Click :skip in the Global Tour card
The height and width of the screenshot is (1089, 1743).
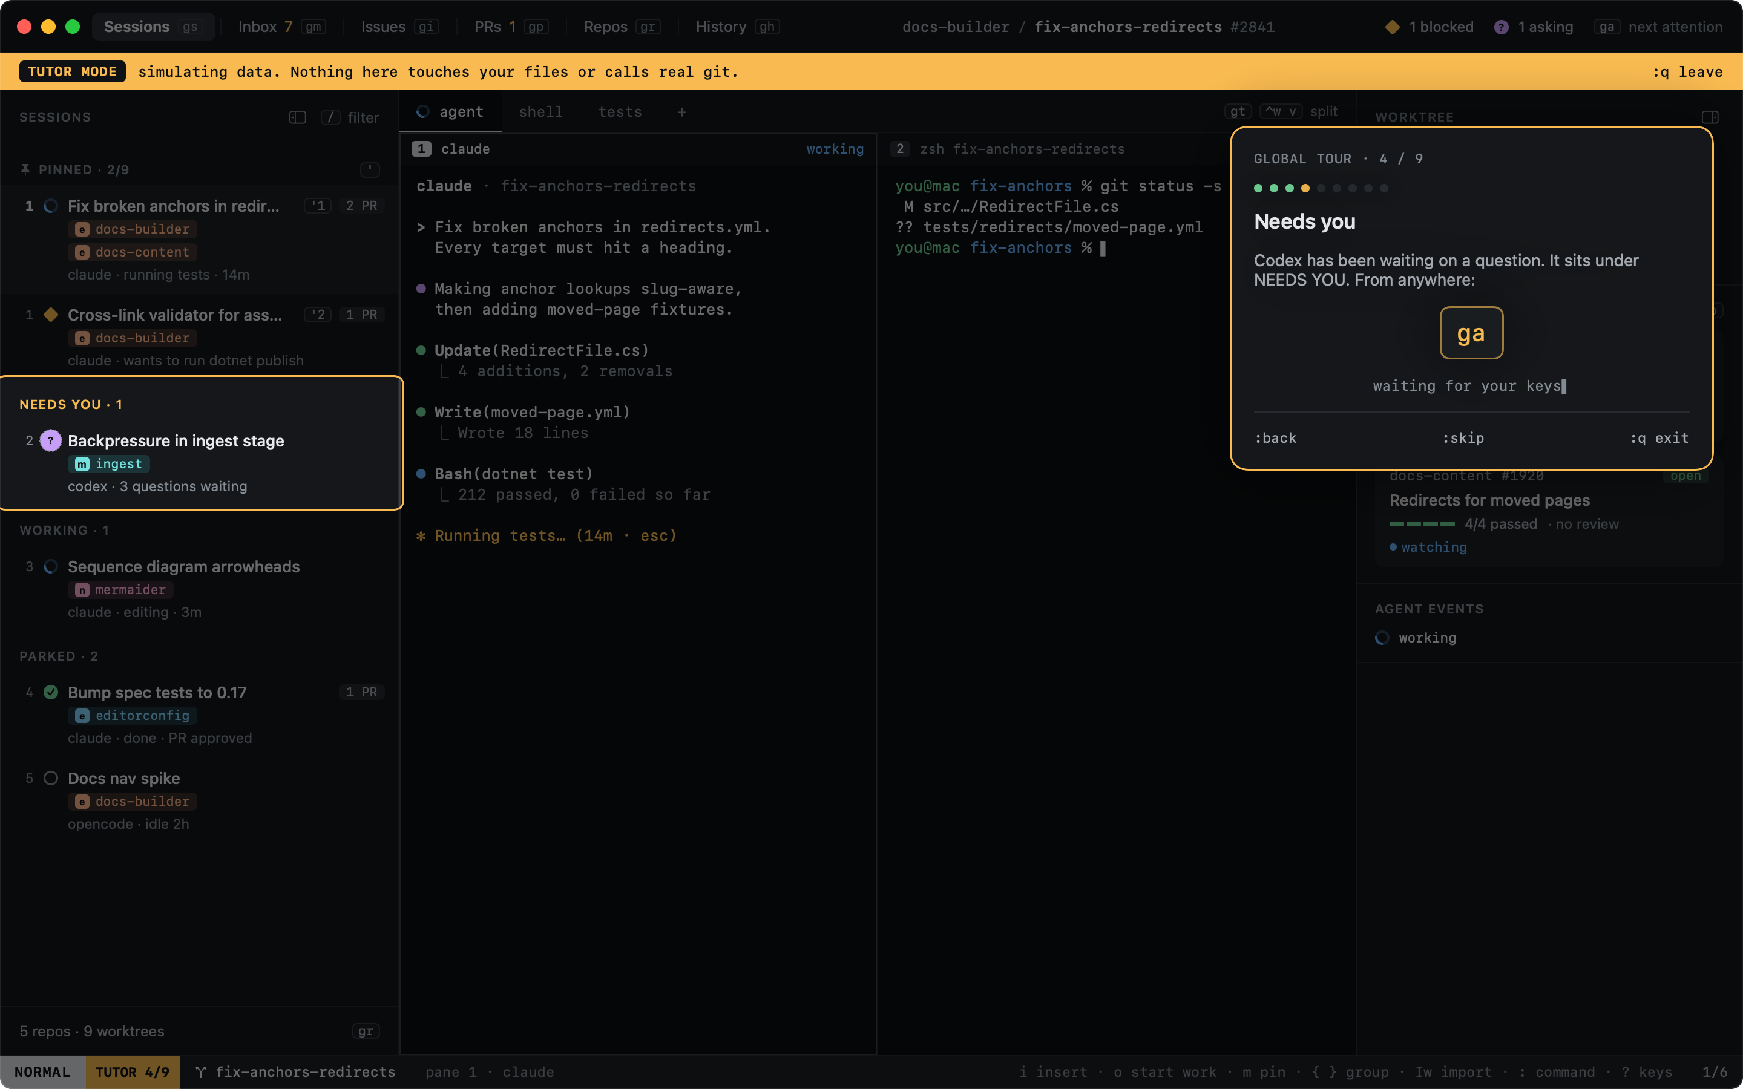[1463, 438]
